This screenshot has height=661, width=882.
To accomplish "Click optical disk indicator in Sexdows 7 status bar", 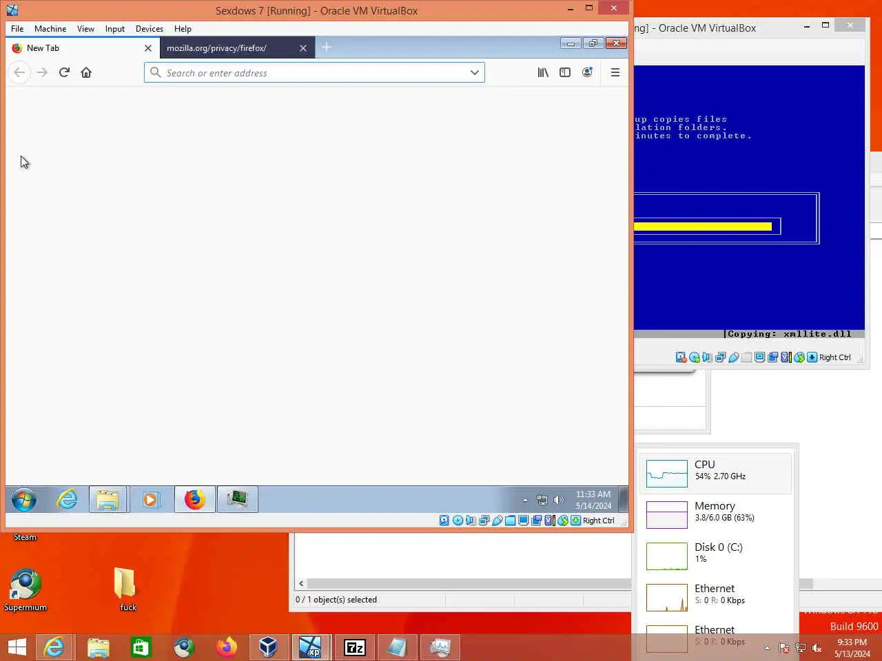I will point(458,521).
